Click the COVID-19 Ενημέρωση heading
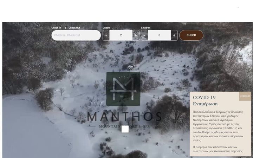The image size is (253, 158). pos(205,101)
